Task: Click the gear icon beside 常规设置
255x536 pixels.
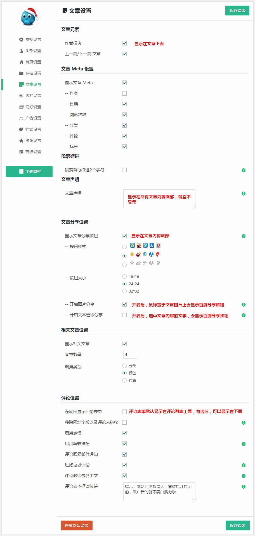Action: click(x=21, y=40)
